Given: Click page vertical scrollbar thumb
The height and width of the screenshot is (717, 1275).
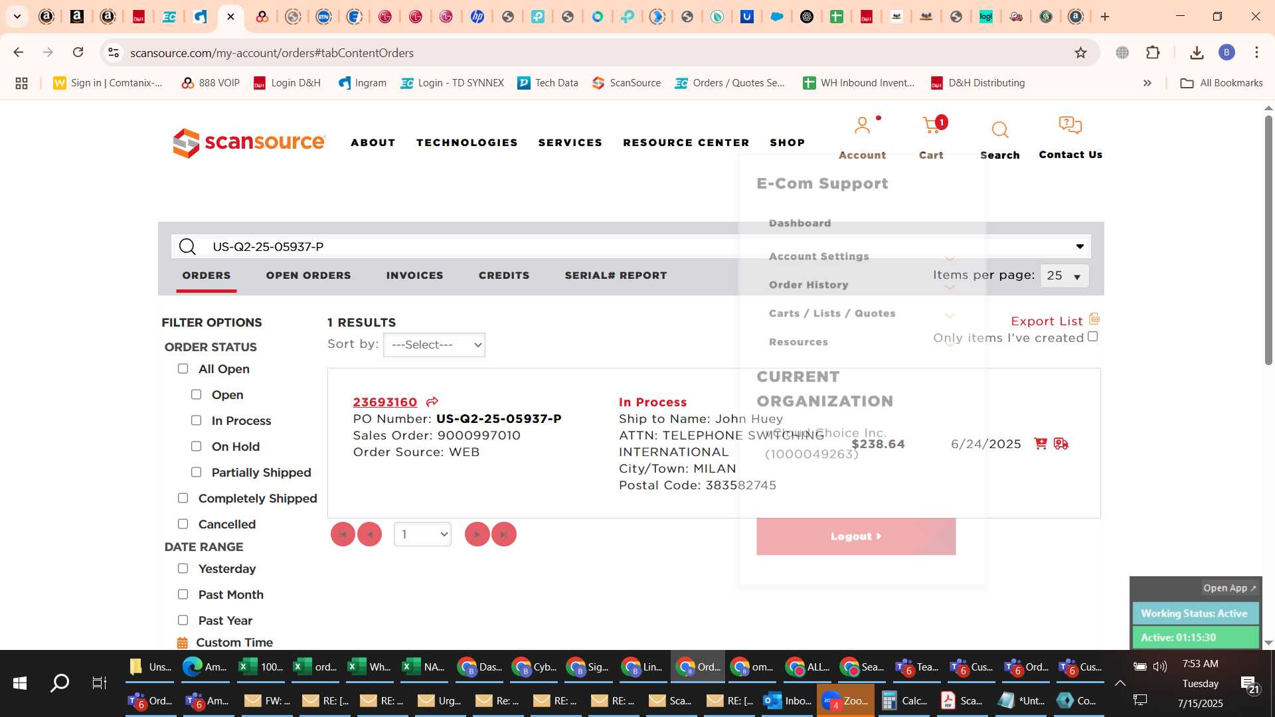Looking at the screenshot, I should (1268, 240).
